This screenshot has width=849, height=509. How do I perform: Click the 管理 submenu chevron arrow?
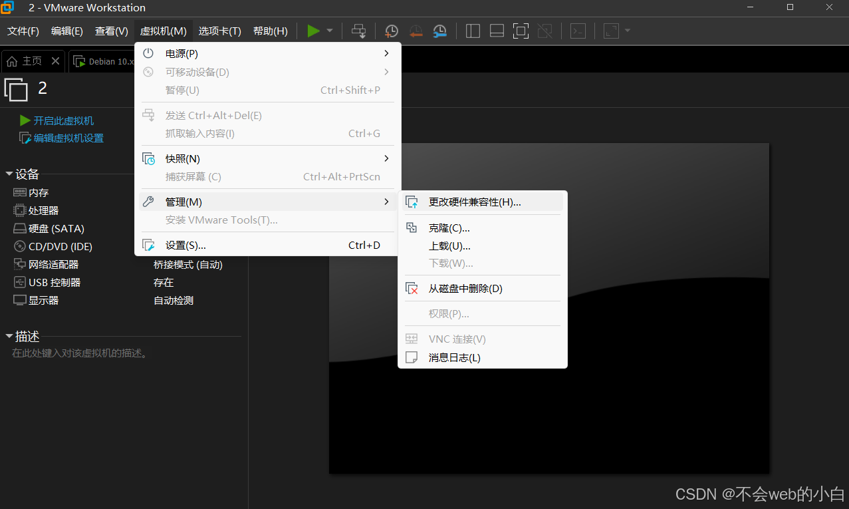coord(386,202)
